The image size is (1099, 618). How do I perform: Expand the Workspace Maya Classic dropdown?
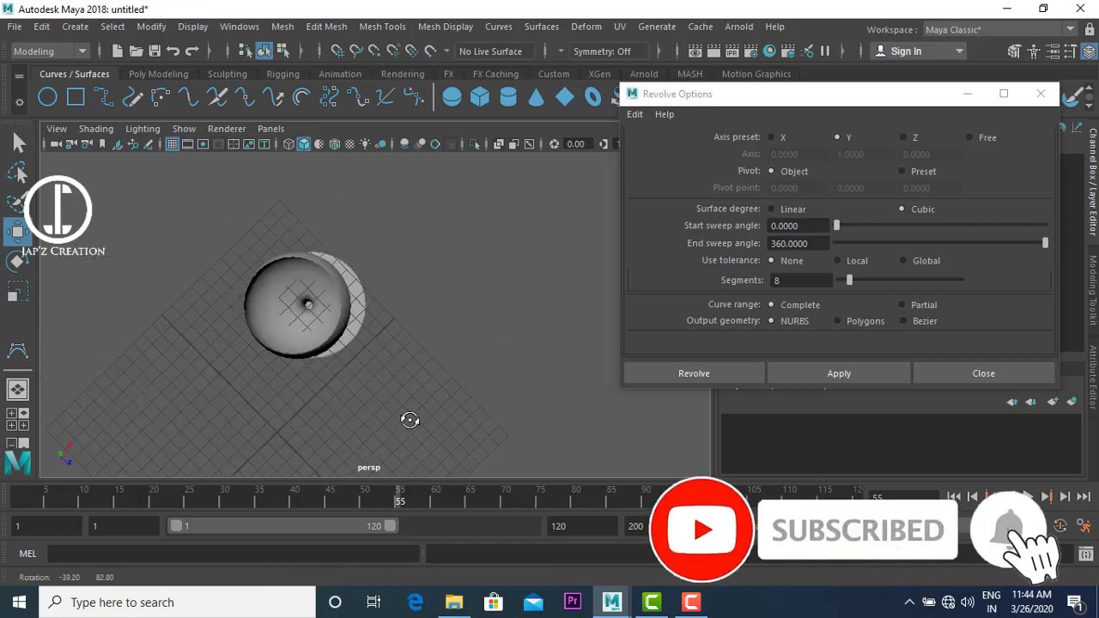coord(1000,30)
